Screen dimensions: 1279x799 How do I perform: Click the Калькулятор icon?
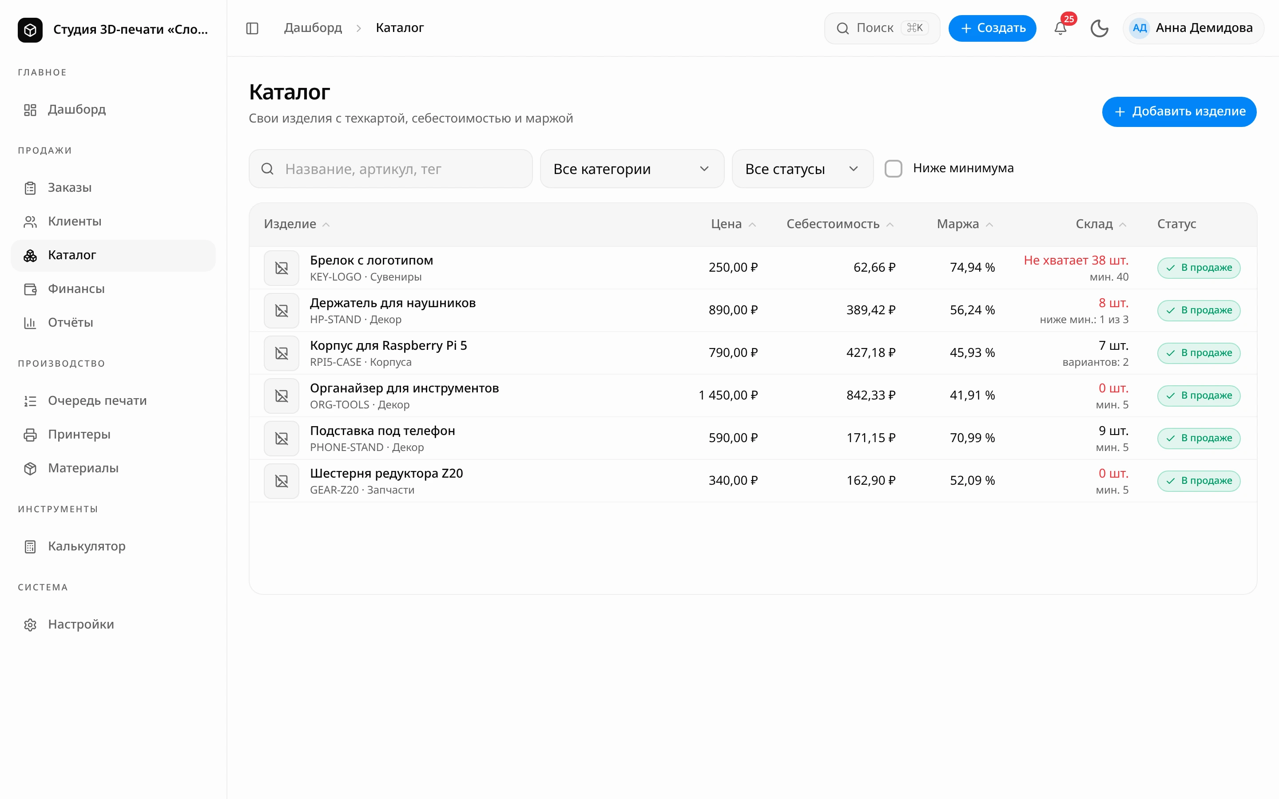click(30, 546)
